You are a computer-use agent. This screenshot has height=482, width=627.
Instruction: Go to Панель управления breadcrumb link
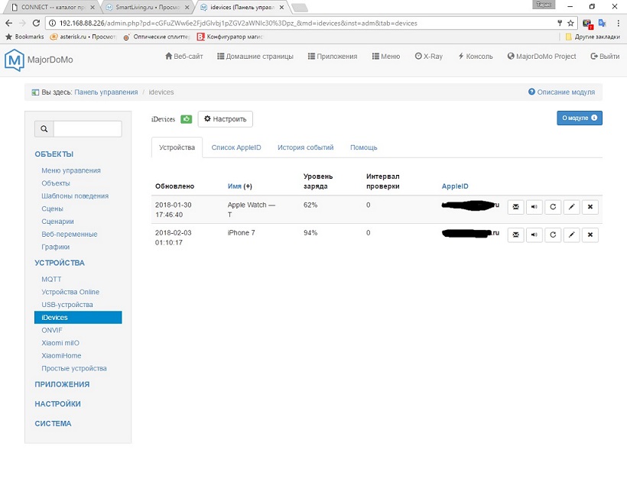pyautogui.click(x=106, y=92)
